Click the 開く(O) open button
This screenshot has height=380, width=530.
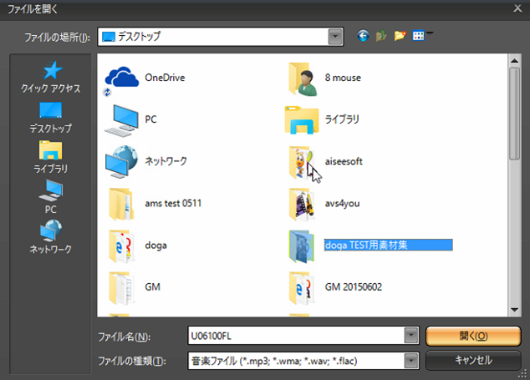tap(473, 336)
